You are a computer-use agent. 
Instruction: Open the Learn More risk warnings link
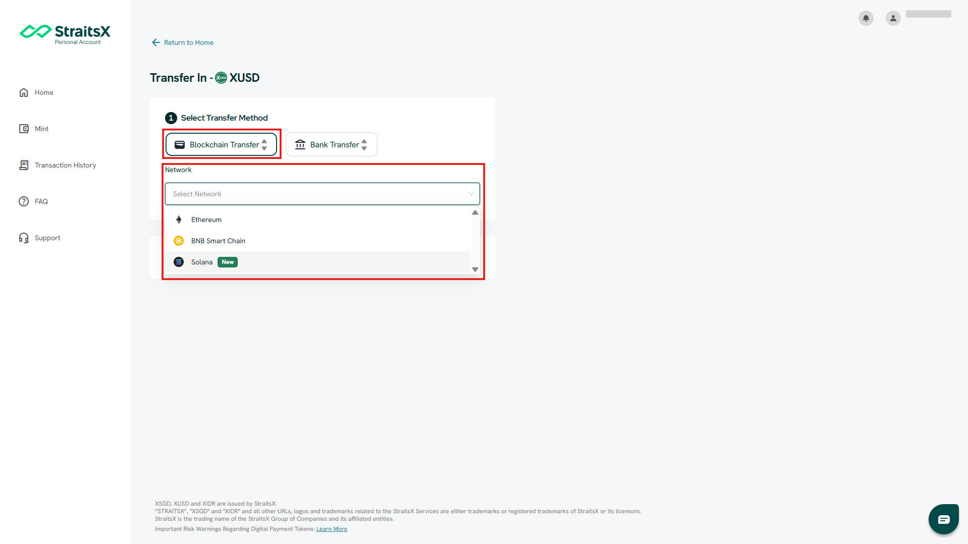(332, 529)
